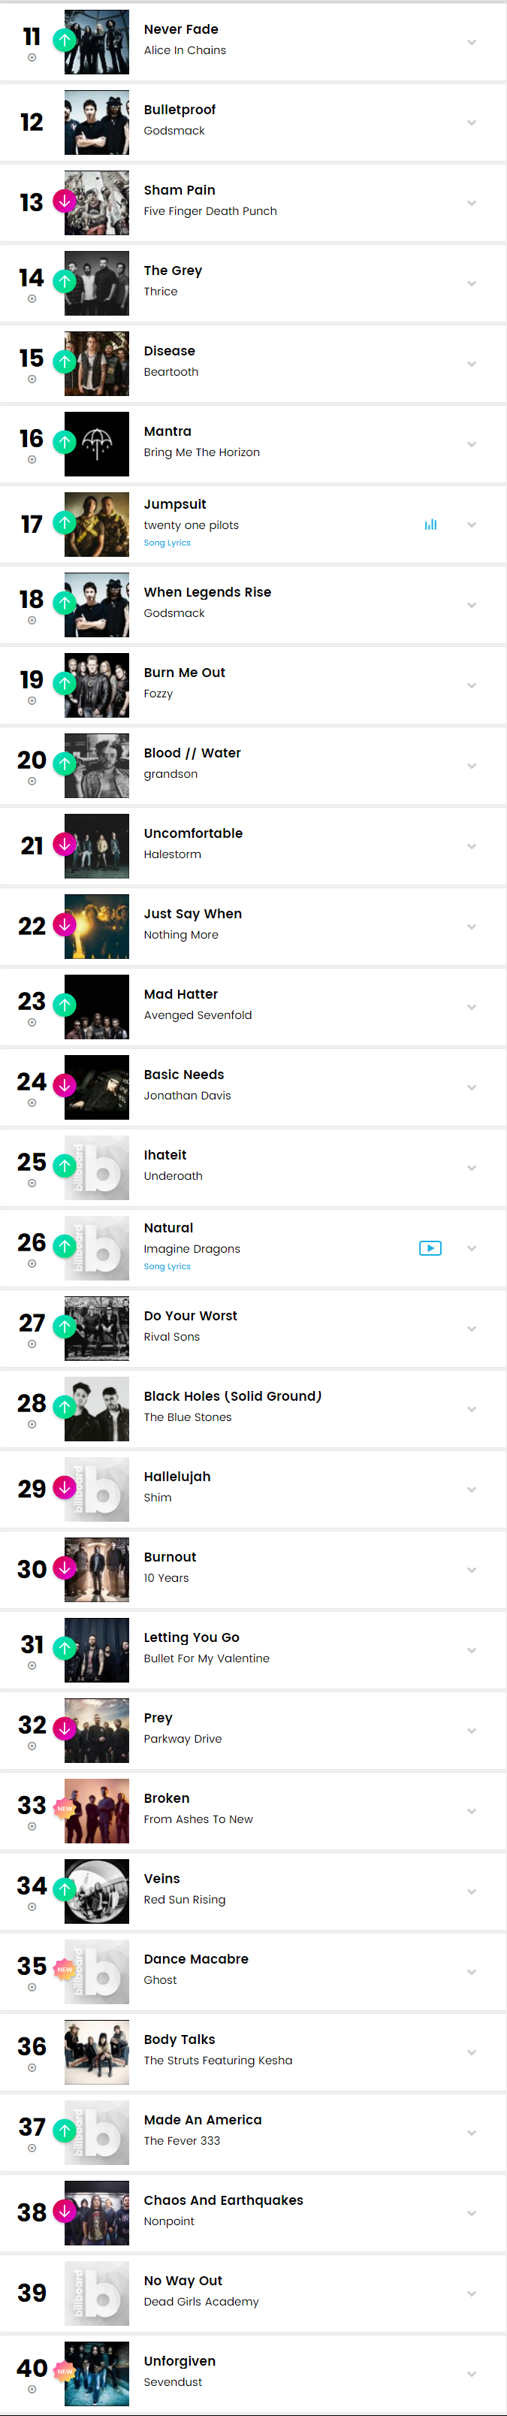Image resolution: width=507 pixels, height=2416 pixels.
Task: Click the green up arrow on Mad Hatter
Action: (x=65, y=1005)
